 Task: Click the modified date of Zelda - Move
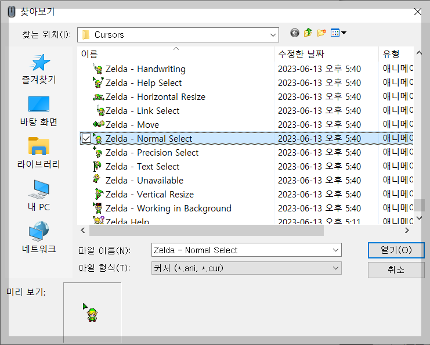point(319,125)
